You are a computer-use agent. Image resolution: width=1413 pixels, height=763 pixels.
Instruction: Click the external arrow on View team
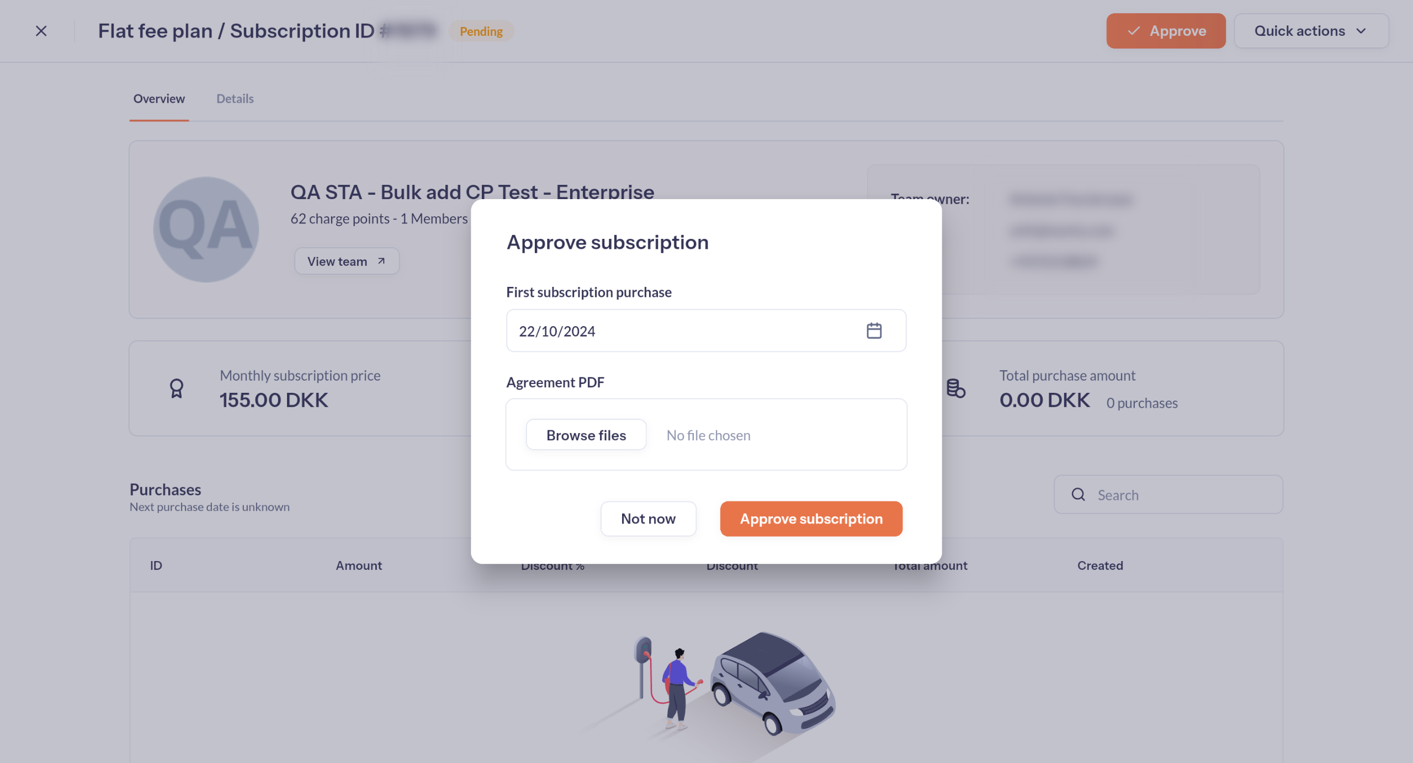[381, 261]
